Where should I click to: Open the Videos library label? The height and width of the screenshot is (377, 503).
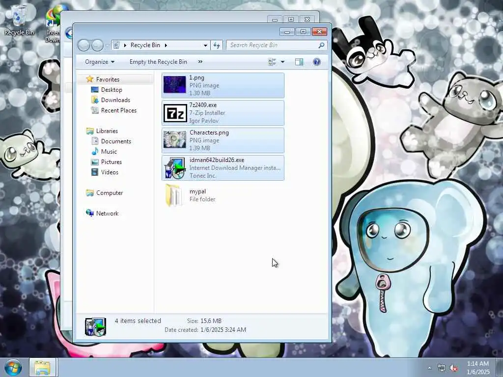[x=110, y=172]
